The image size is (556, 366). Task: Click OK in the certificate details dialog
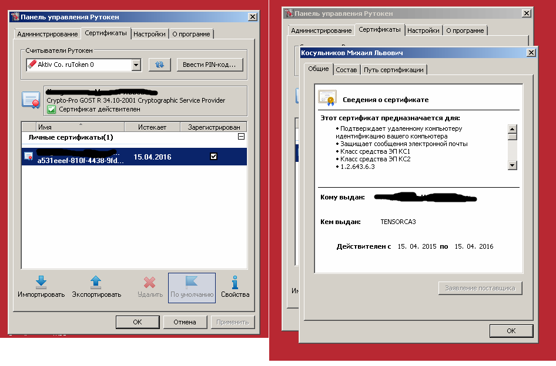point(511,331)
